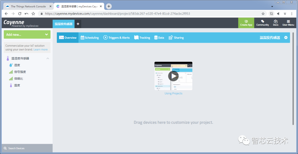
Task: Open the User Menu
Action: pos(288,23)
